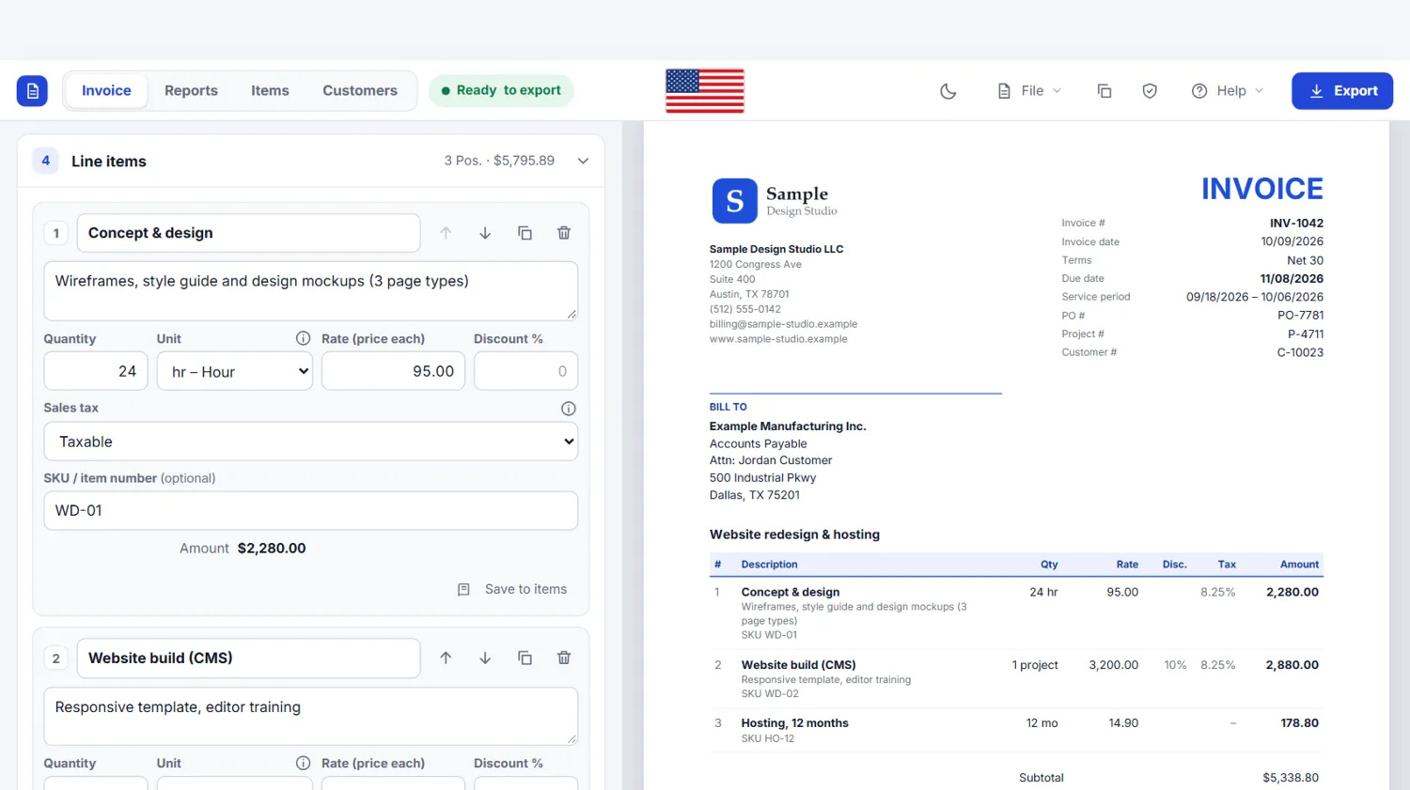Viewport: 1410px width, 790px height.
Task: Click the Quantity field showing 24
Action: pyautogui.click(x=96, y=371)
